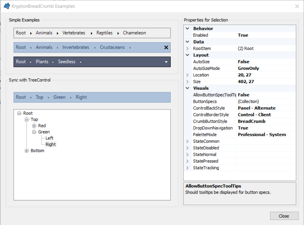This screenshot has width=304, height=225.
Task: Select the Crustaceans crumb
Action: point(112,47)
